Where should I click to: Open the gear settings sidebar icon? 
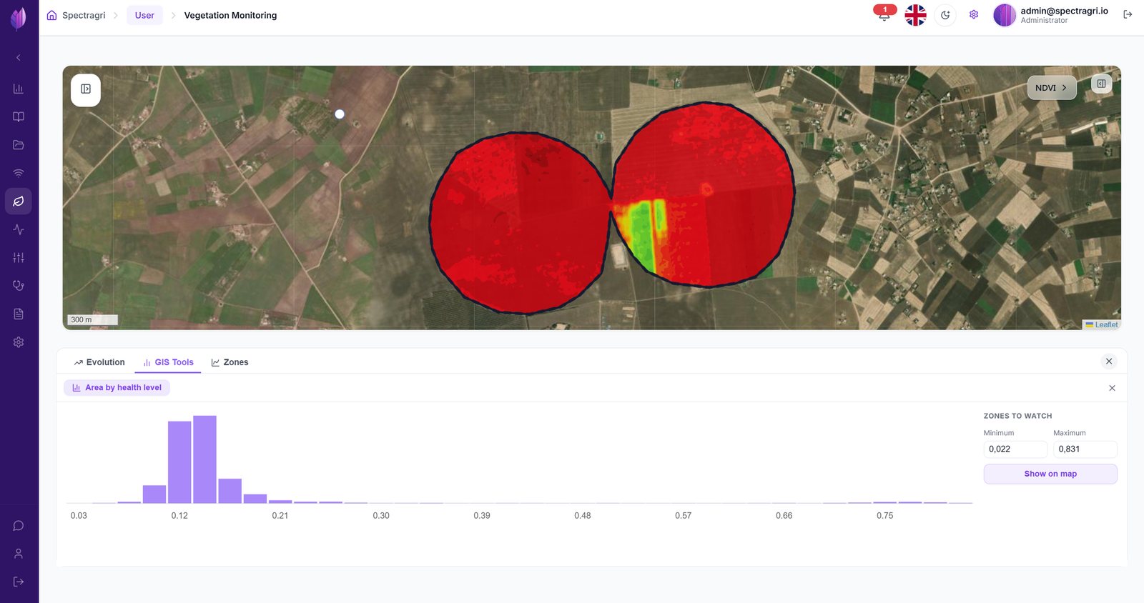[x=19, y=342]
